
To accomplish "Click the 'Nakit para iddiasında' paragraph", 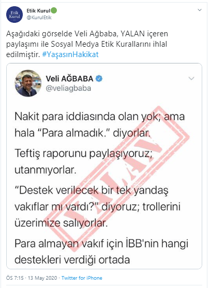I will (x=100, y=125).
